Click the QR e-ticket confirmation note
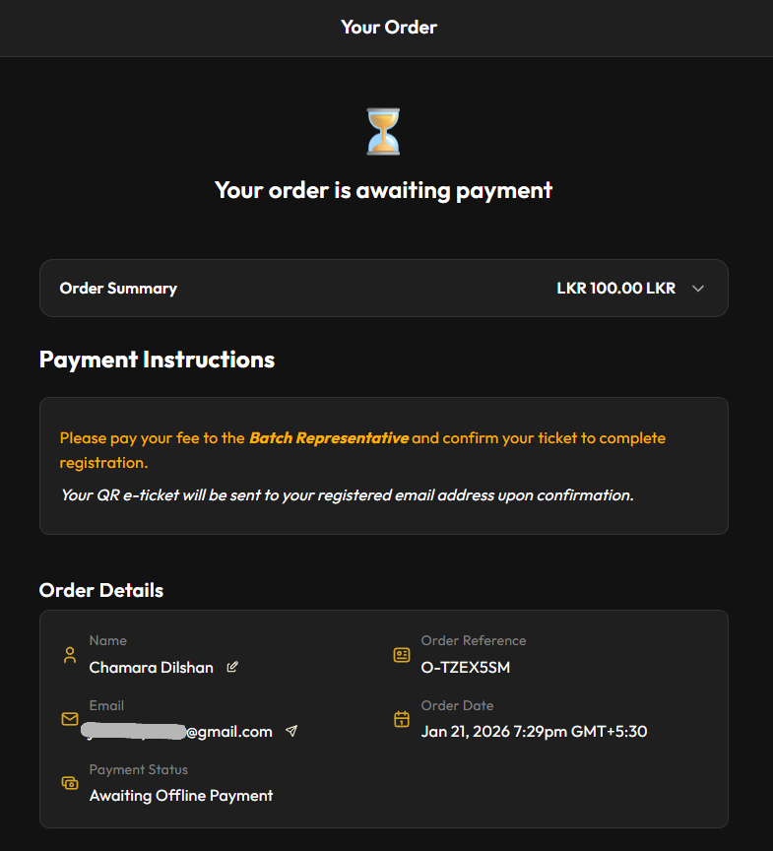This screenshot has width=773, height=851. [x=347, y=495]
